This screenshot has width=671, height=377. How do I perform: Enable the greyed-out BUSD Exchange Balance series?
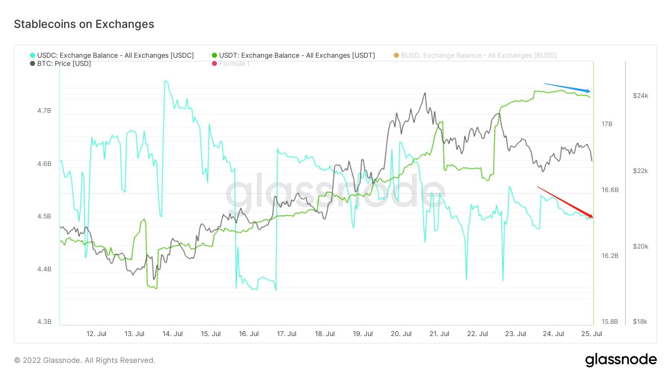(479, 55)
